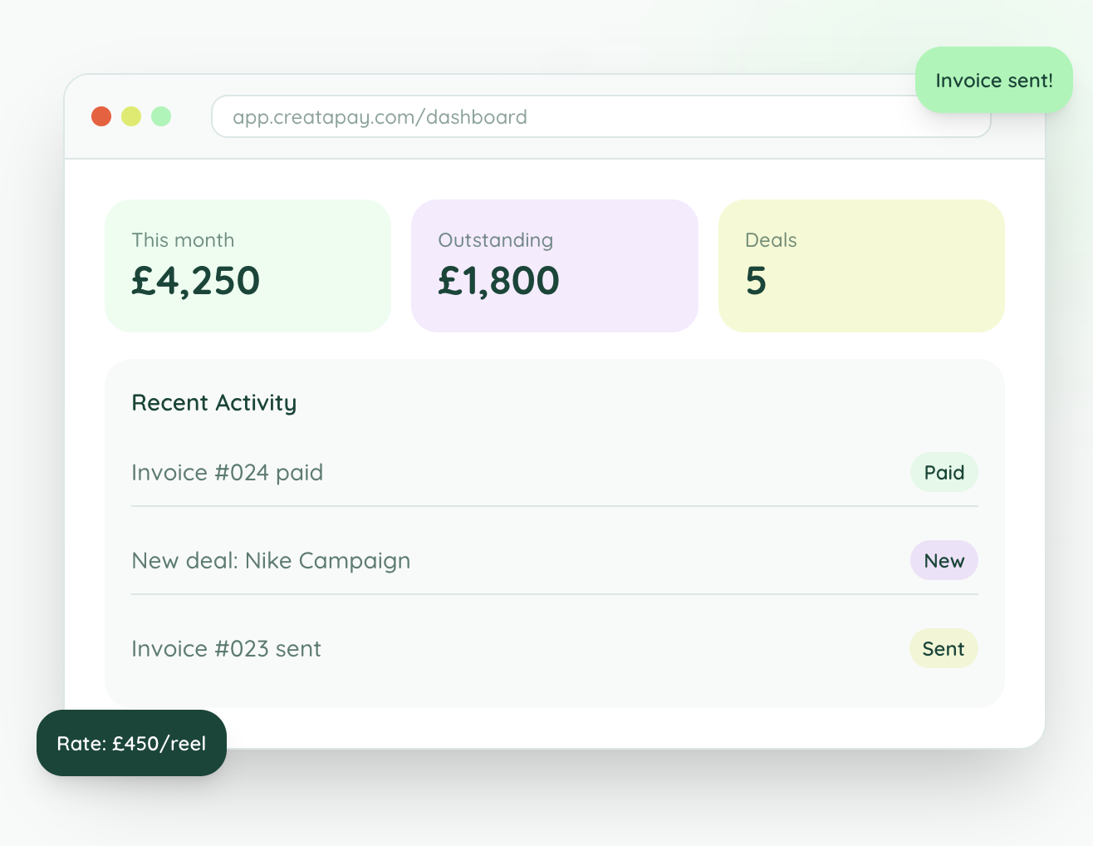This screenshot has width=1093, height=846.
Task: Click the red window dot
Action: point(101,116)
